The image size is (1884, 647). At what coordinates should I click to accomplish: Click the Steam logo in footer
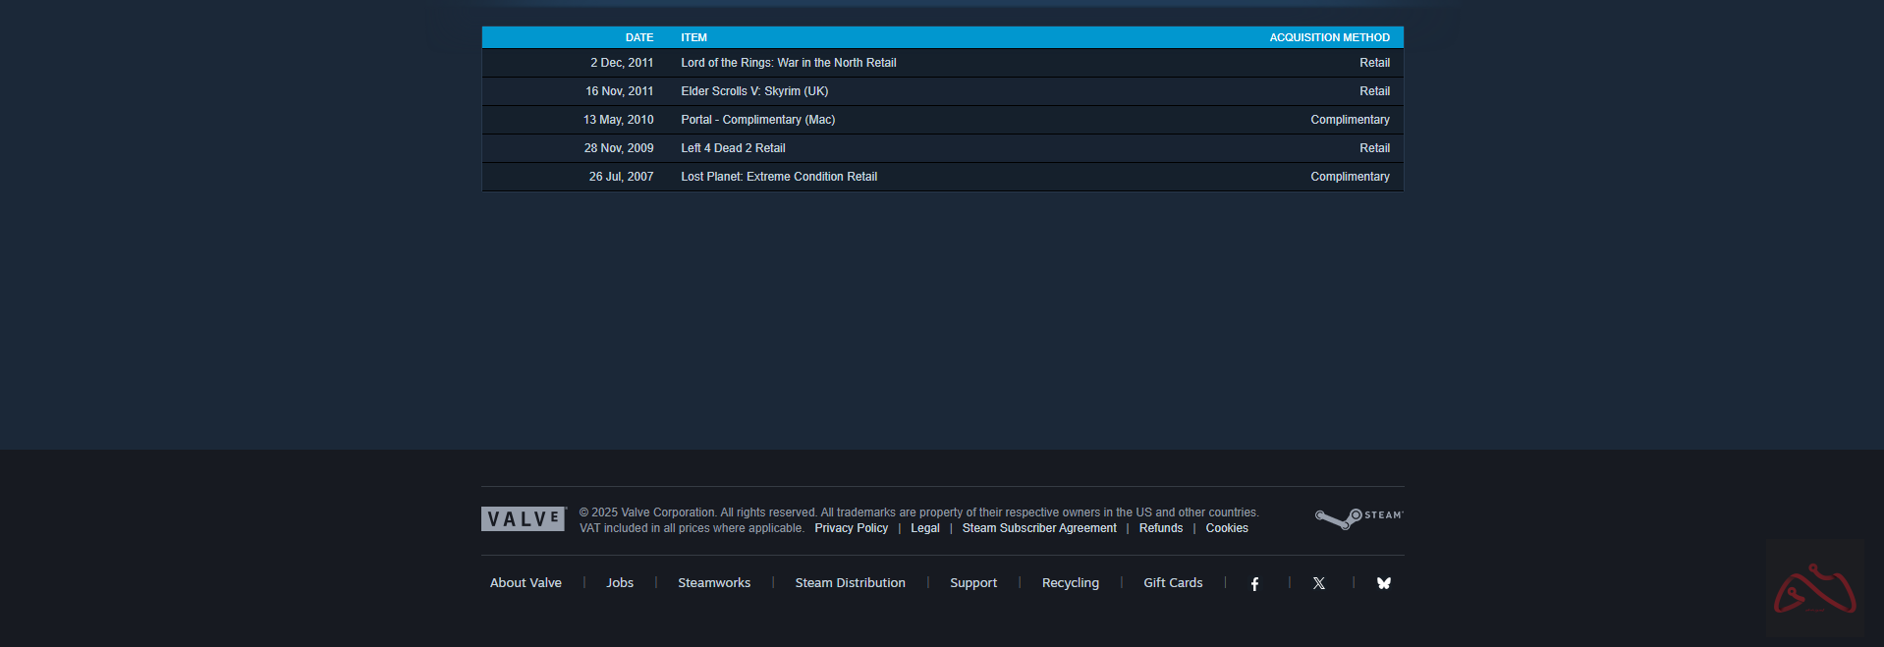point(1358,517)
